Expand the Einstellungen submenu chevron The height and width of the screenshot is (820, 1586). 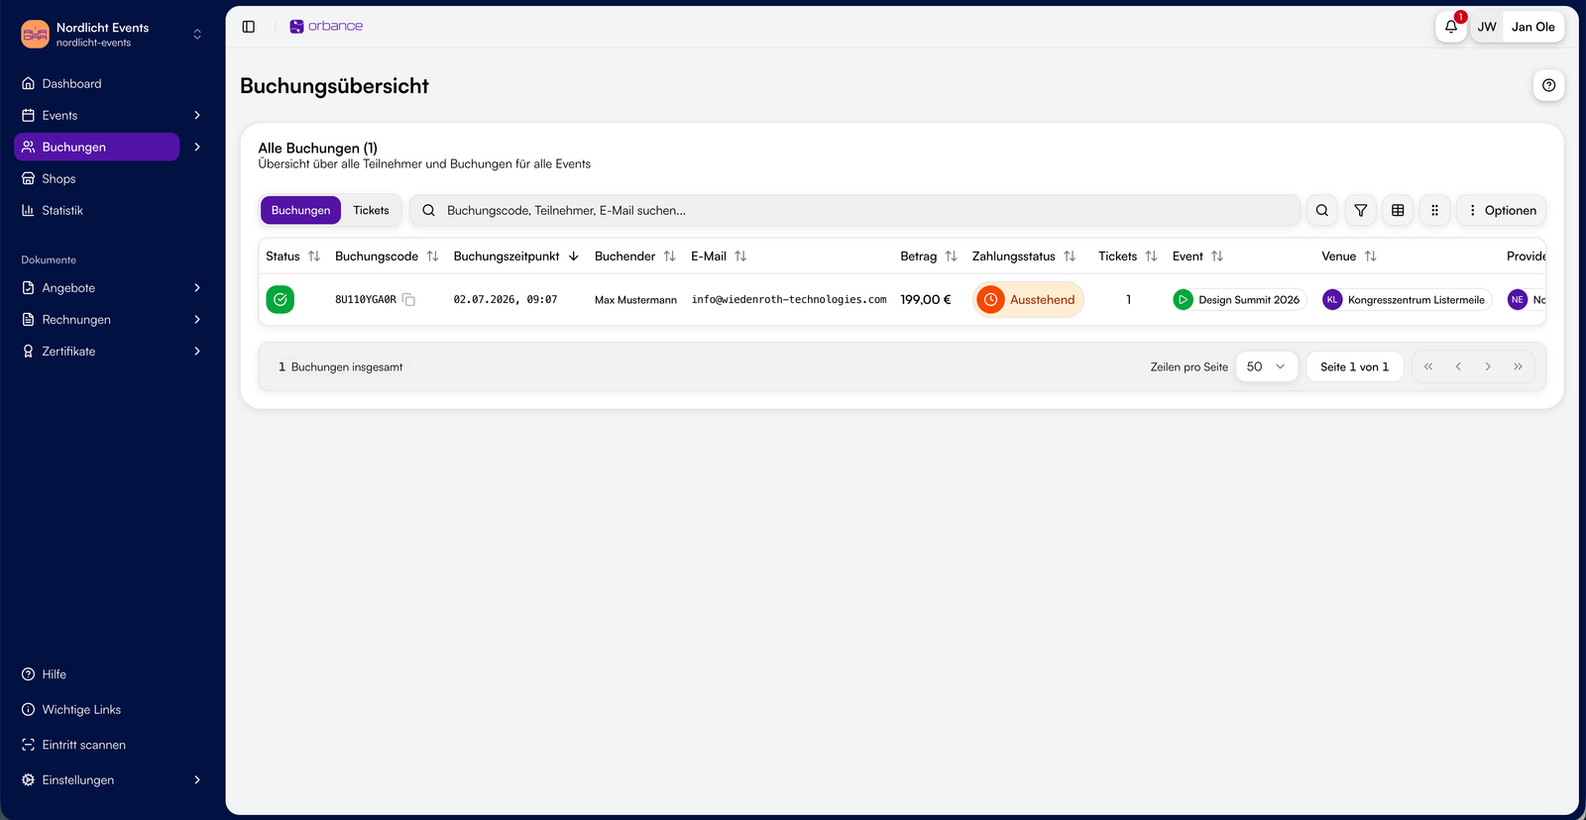click(197, 780)
